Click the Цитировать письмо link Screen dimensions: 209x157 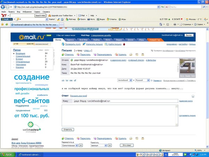coord(187,115)
